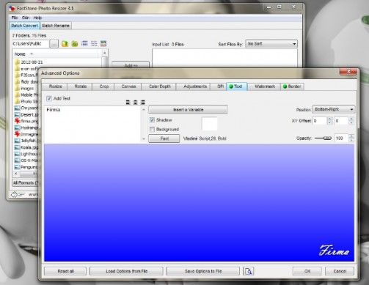
Task: Click the Cancel button
Action: point(340,271)
